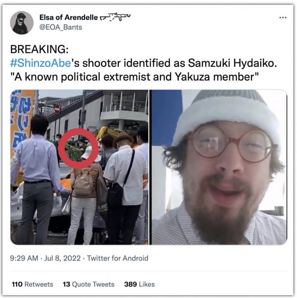Click the #ShinzoAbe hashtag
297x298 pixels.
(41, 63)
